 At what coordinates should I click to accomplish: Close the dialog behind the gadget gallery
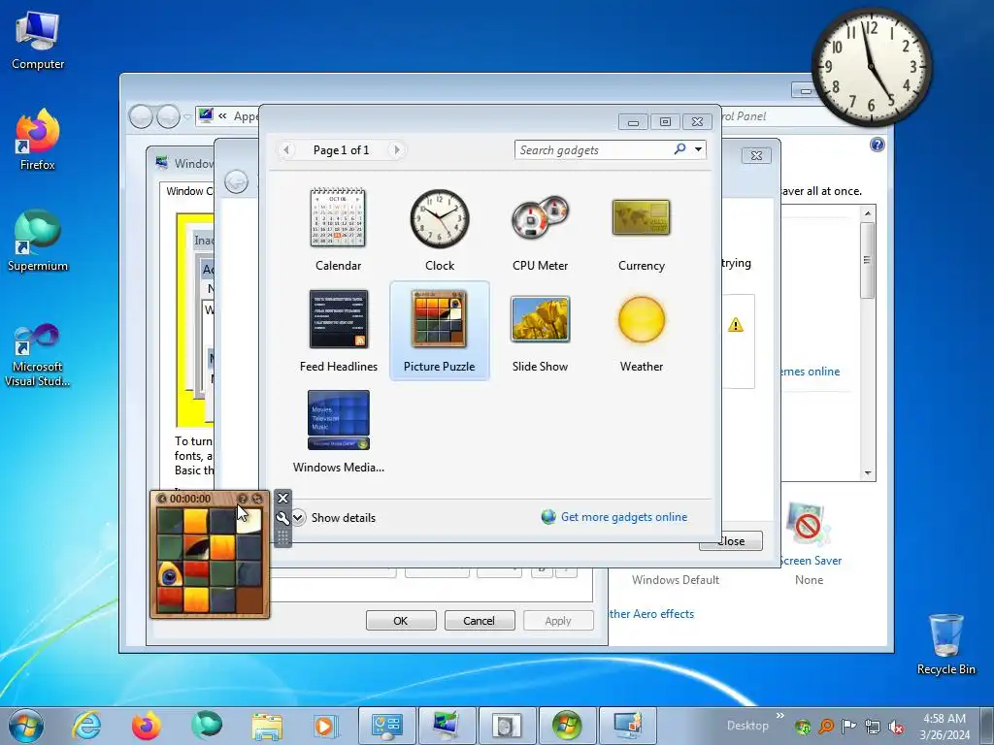[755, 155]
